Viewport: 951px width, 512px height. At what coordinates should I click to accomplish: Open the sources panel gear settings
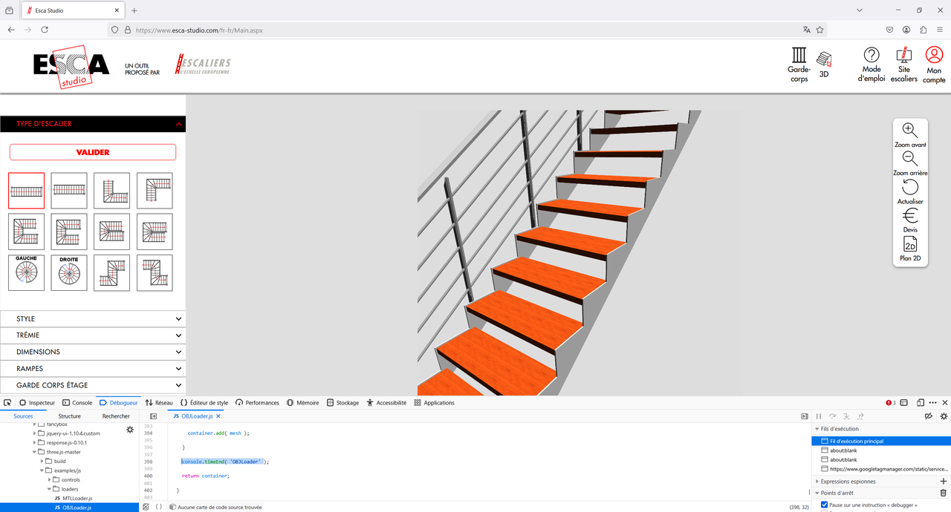130,430
